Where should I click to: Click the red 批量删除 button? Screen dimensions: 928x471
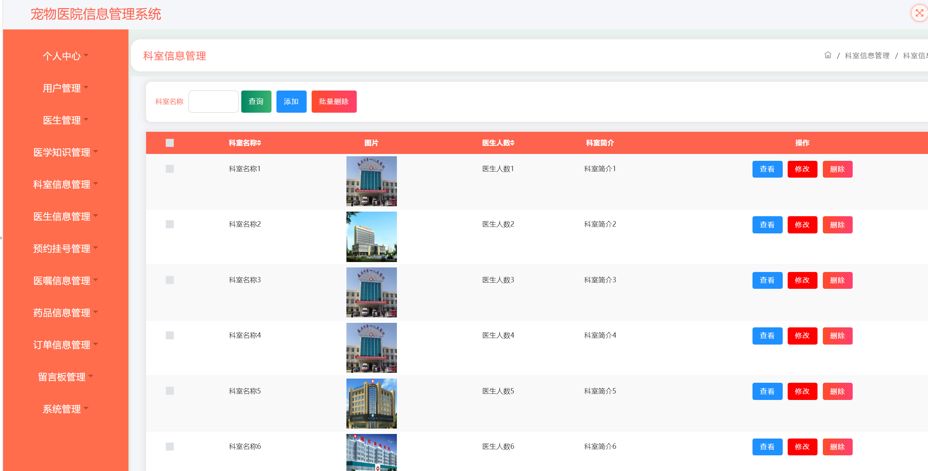pos(334,102)
